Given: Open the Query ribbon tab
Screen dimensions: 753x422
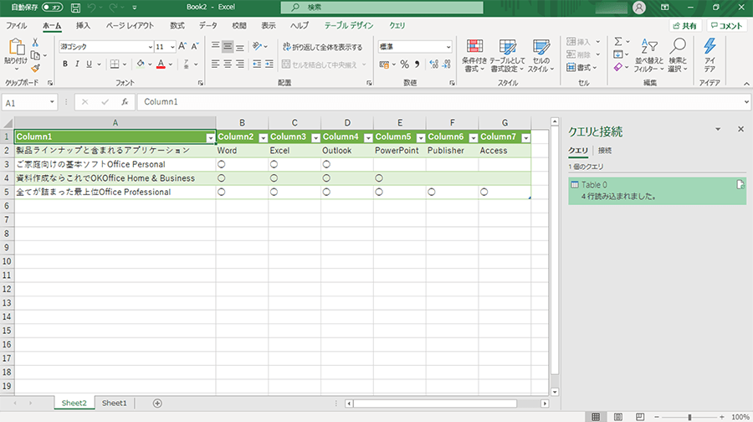Looking at the screenshot, I should click(397, 26).
